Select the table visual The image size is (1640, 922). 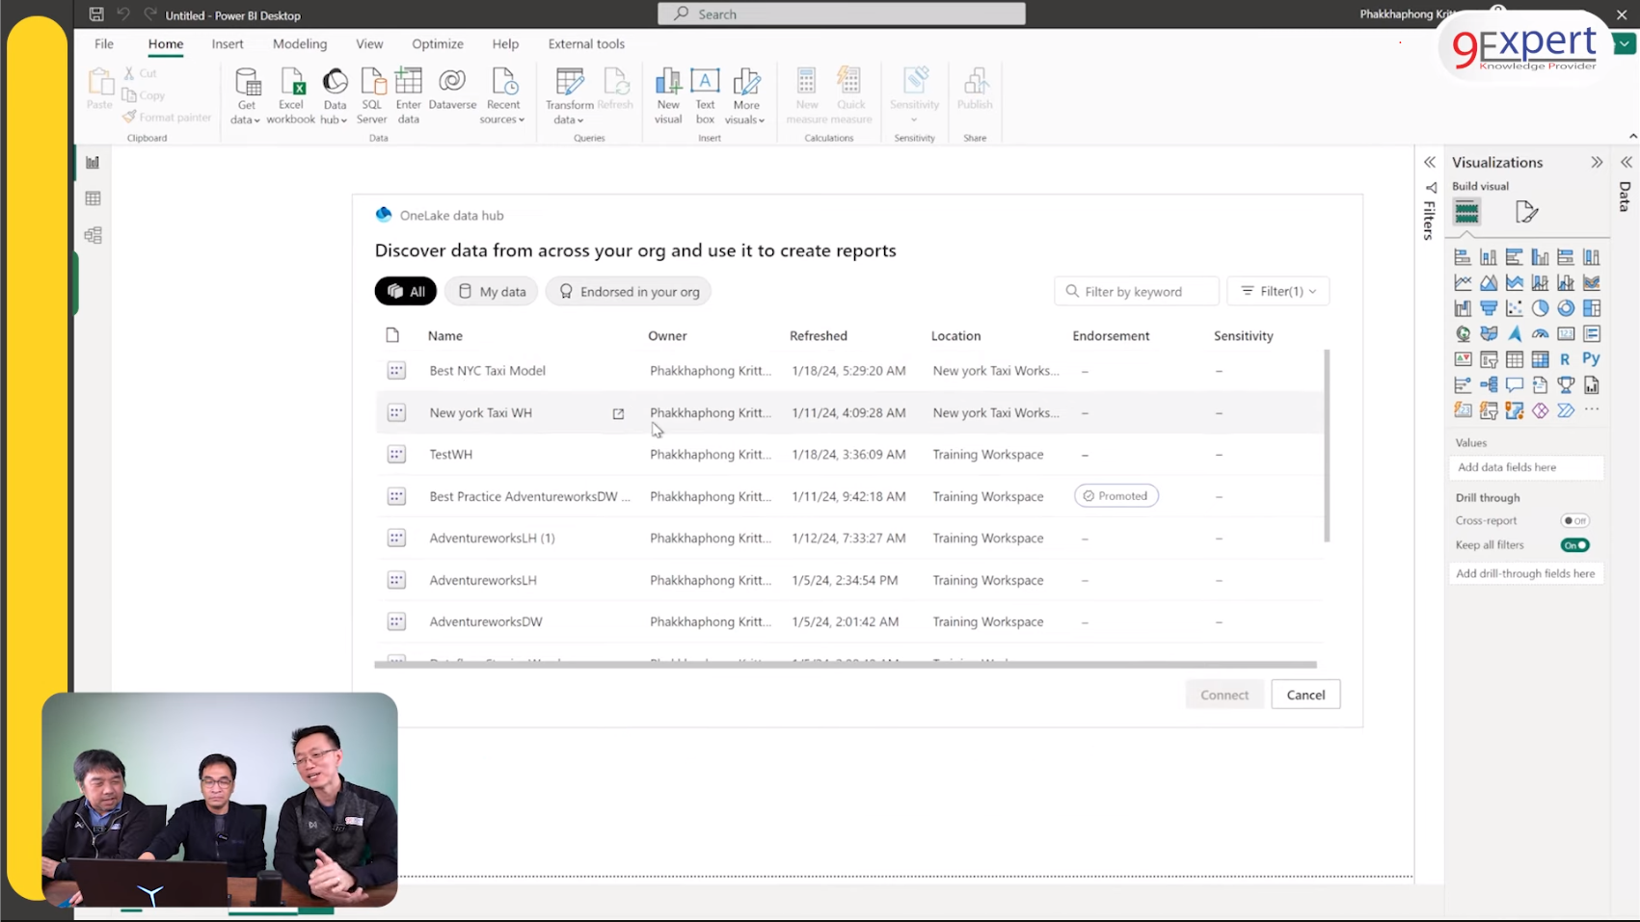pos(1516,359)
